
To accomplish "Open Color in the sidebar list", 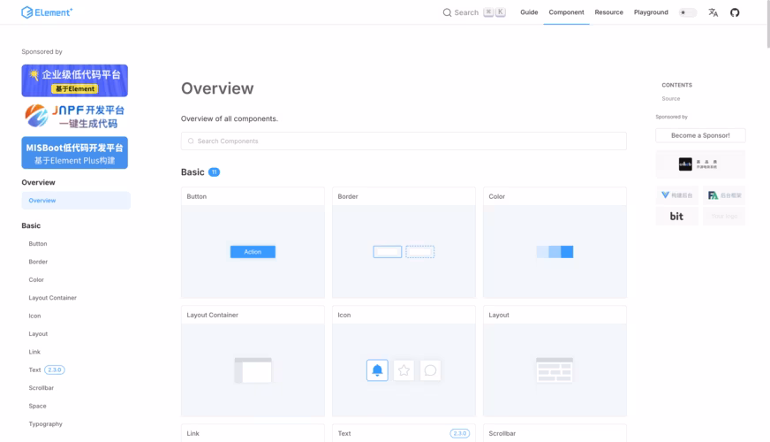I will point(36,279).
